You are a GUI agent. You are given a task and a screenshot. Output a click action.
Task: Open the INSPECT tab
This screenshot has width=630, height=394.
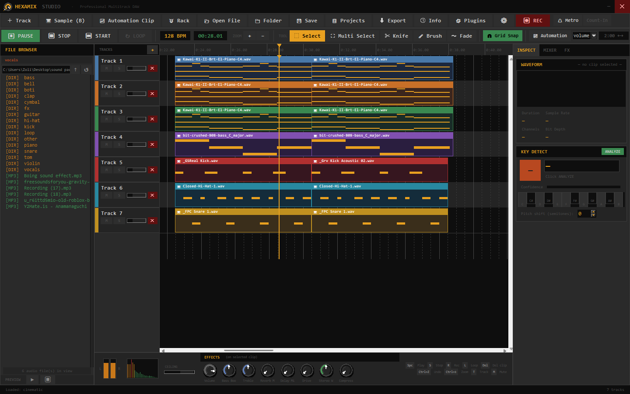tap(526, 50)
